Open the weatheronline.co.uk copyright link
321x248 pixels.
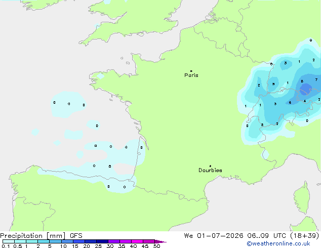[278, 243]
